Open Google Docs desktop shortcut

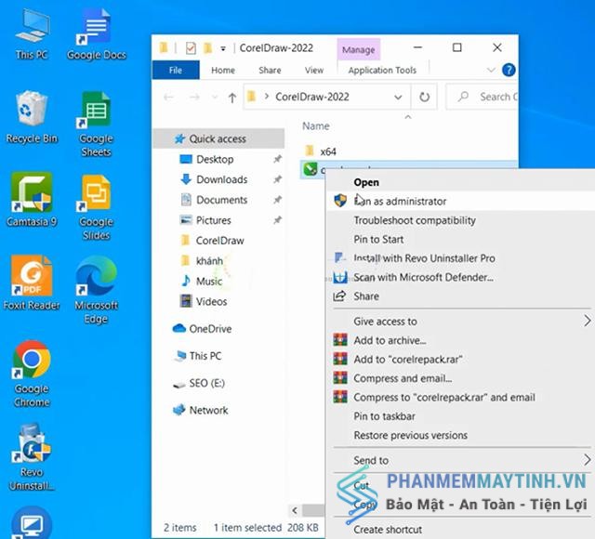click(97, 35)
